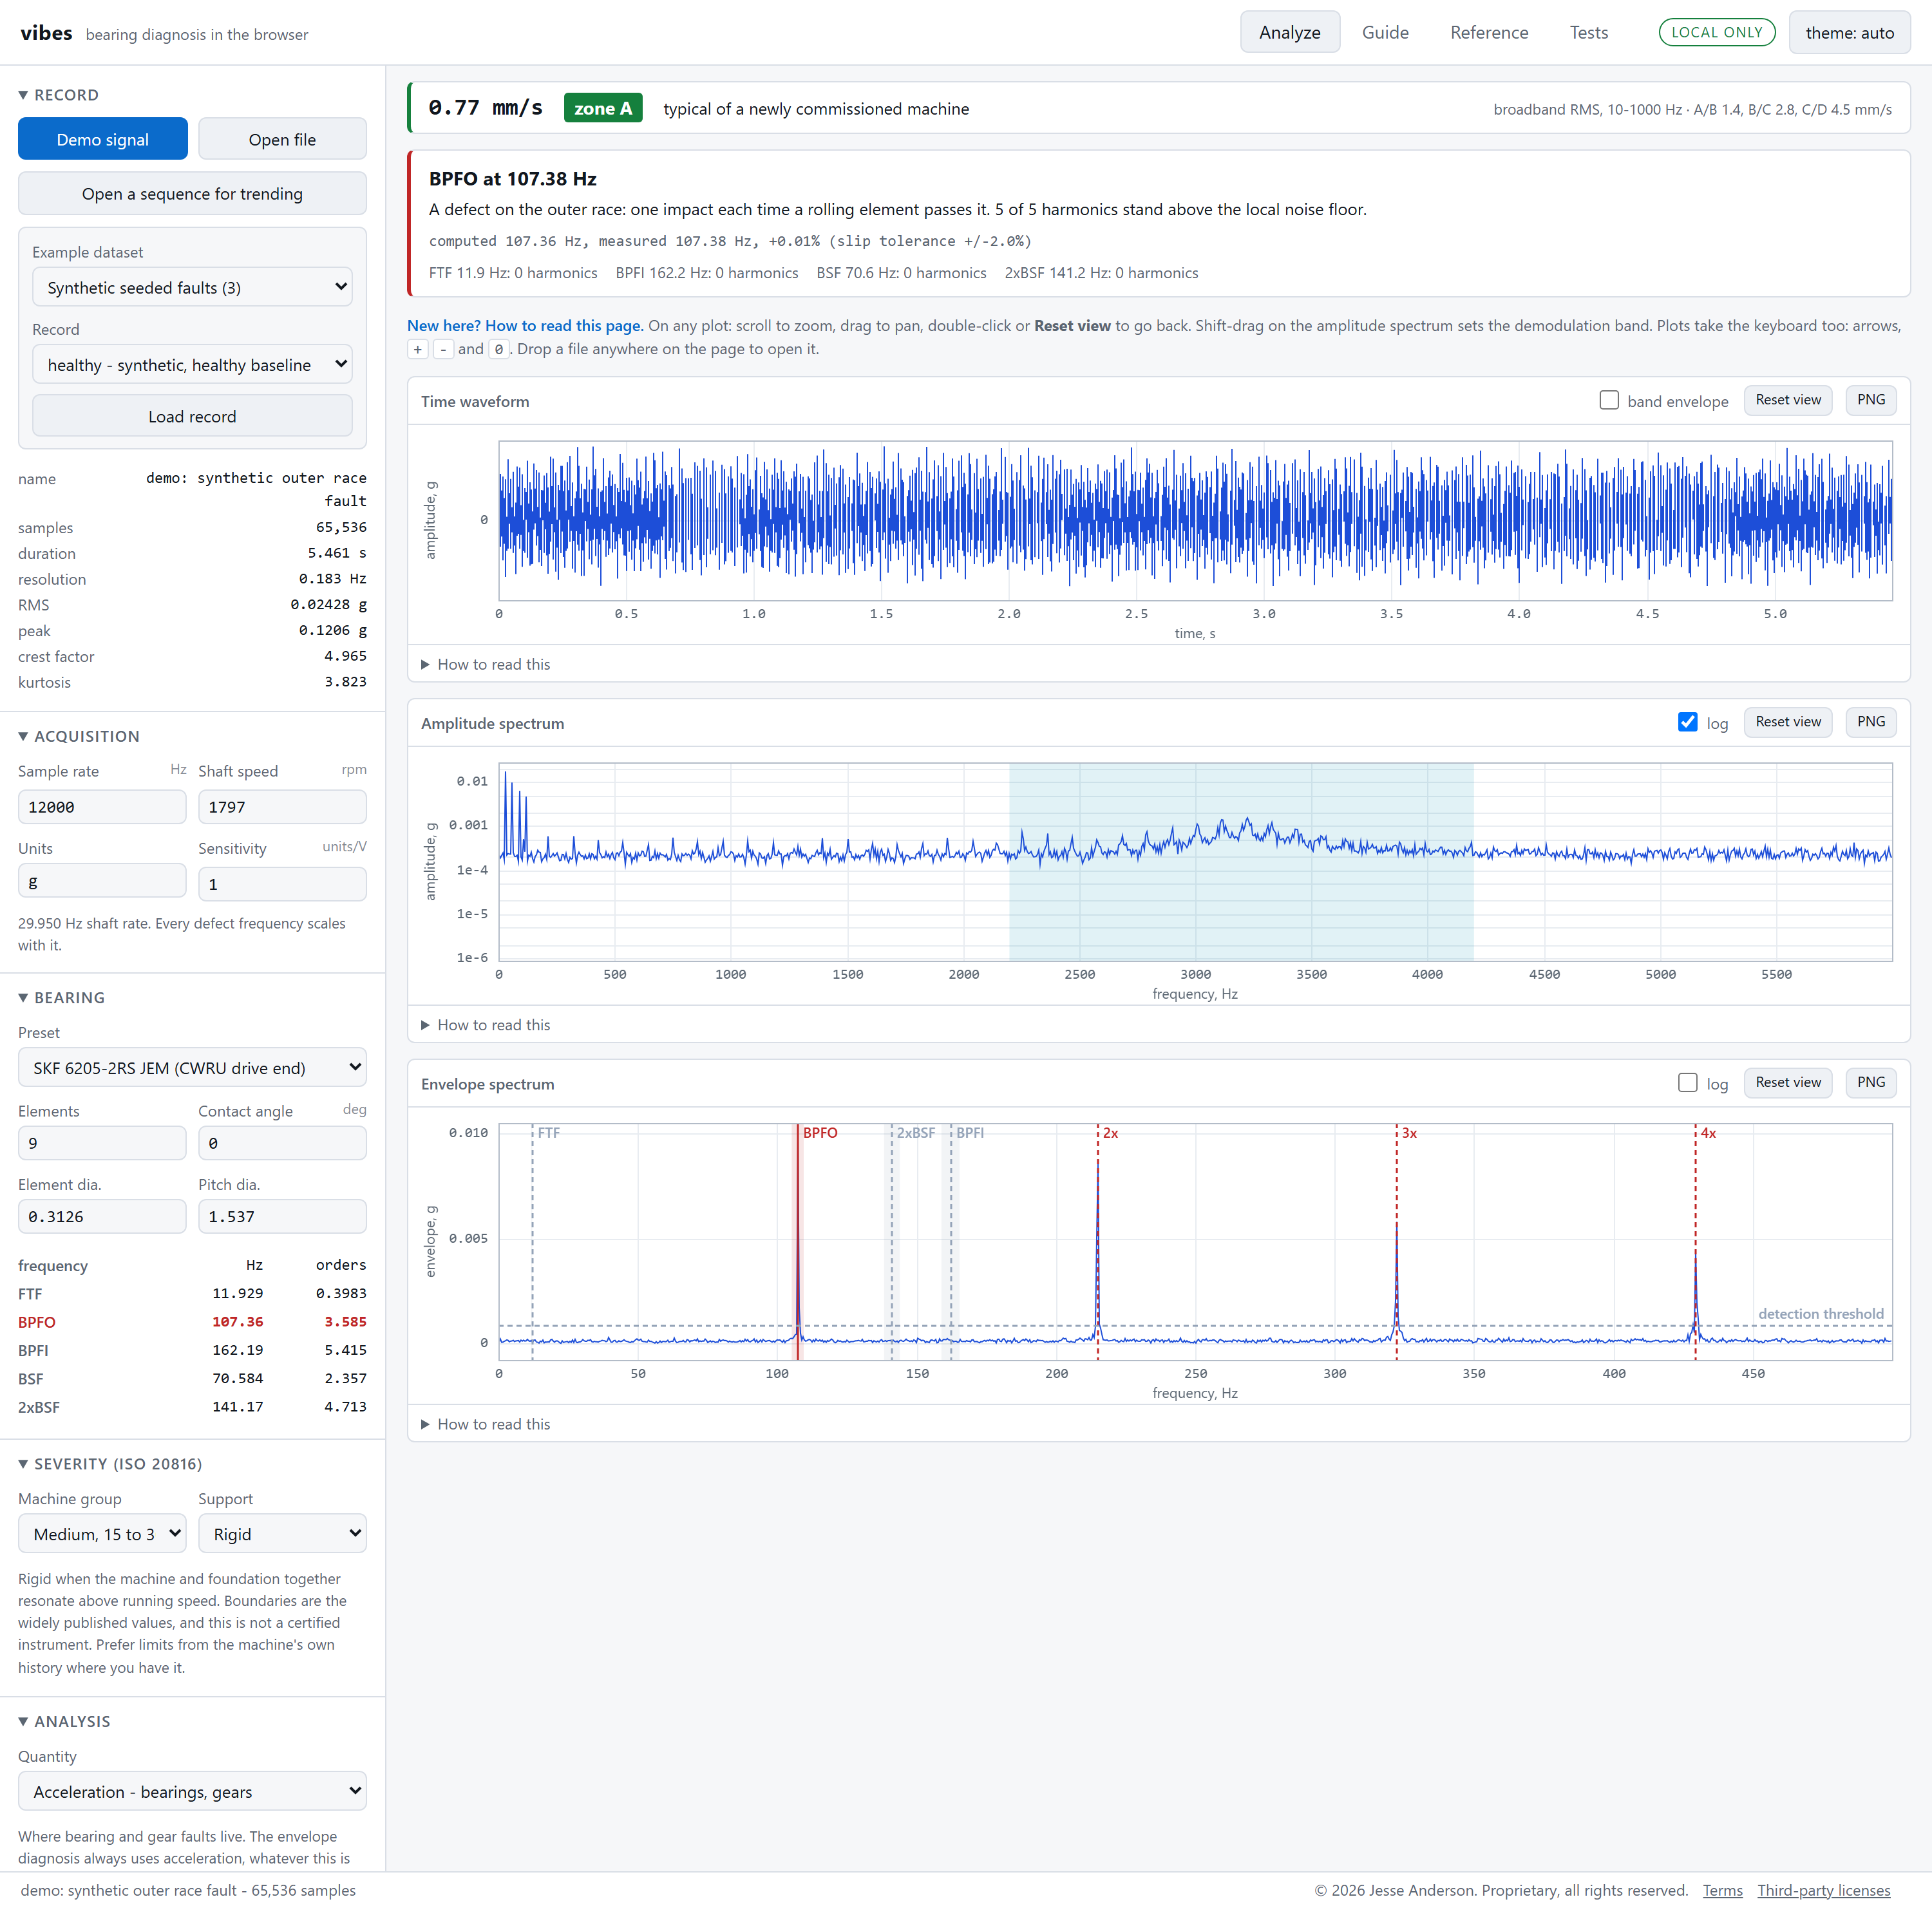This screenshot has width=1932, height=1906.
Task: Open the Machine group dropdown
Action: [102, 1533]
